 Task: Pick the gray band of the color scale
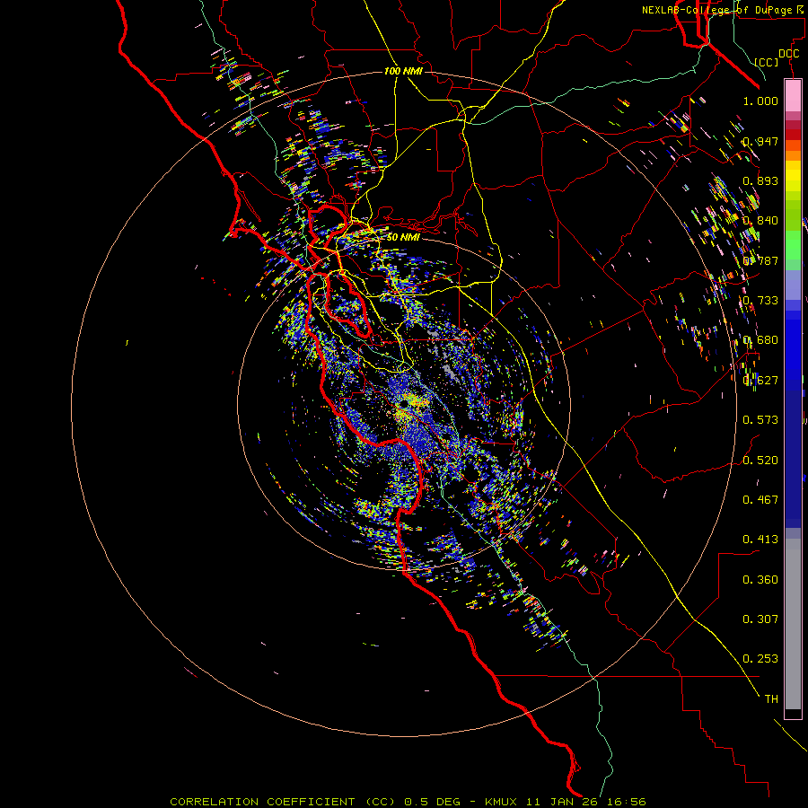[x=793, y=624]
